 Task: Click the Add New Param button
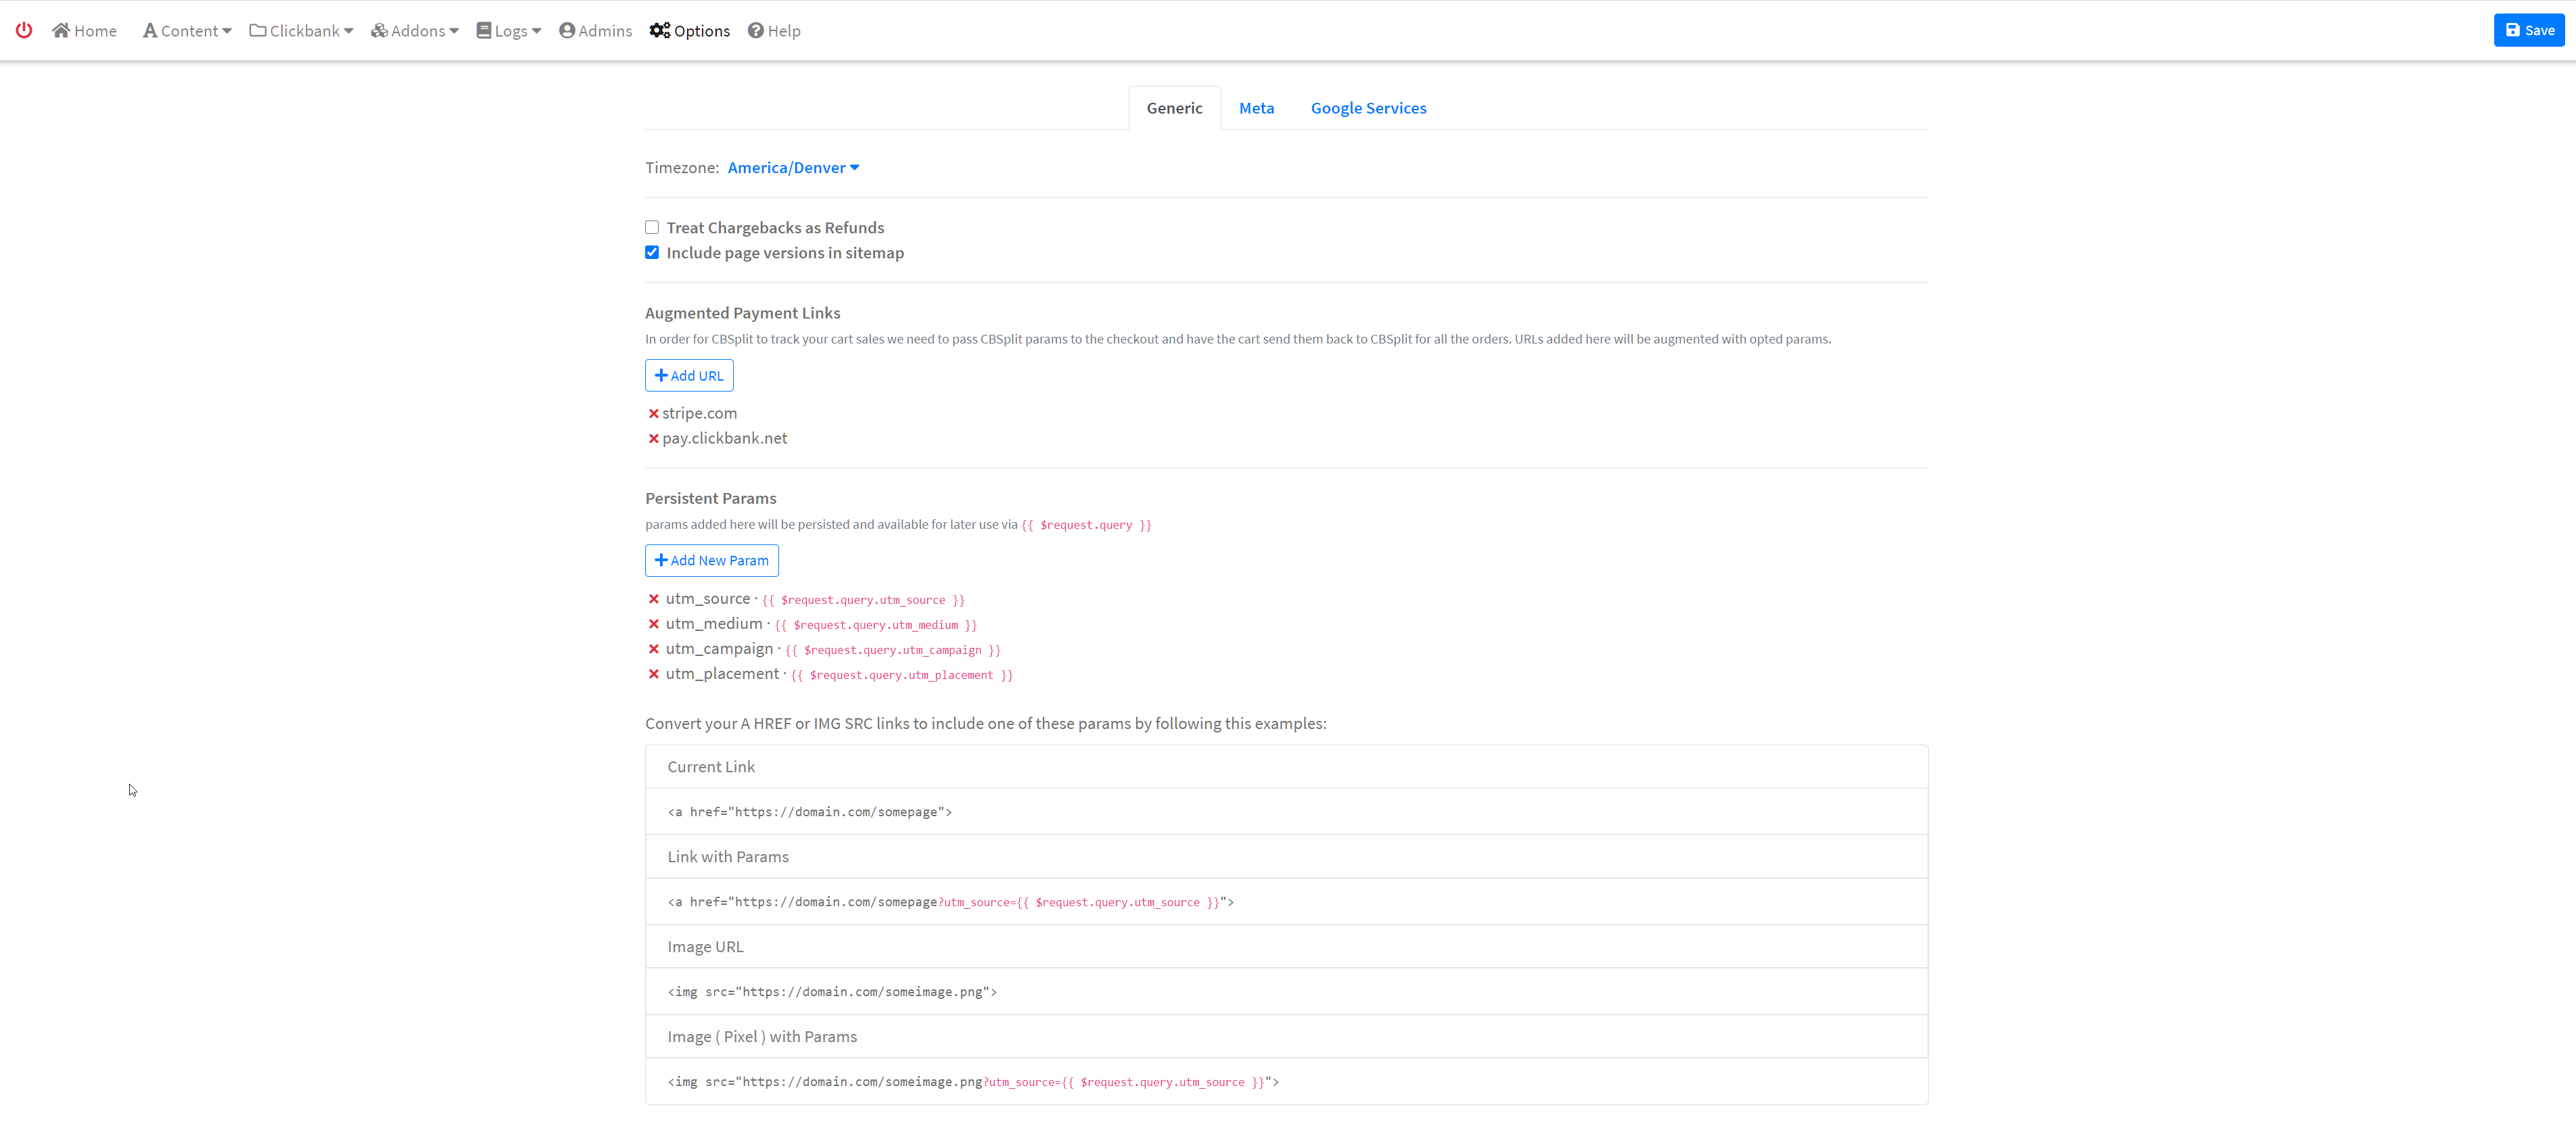(x=711, y=561)
